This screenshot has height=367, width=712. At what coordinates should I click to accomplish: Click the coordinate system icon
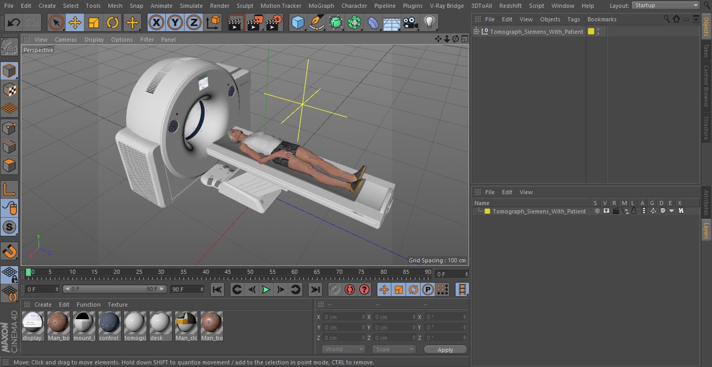click(213, 22)
